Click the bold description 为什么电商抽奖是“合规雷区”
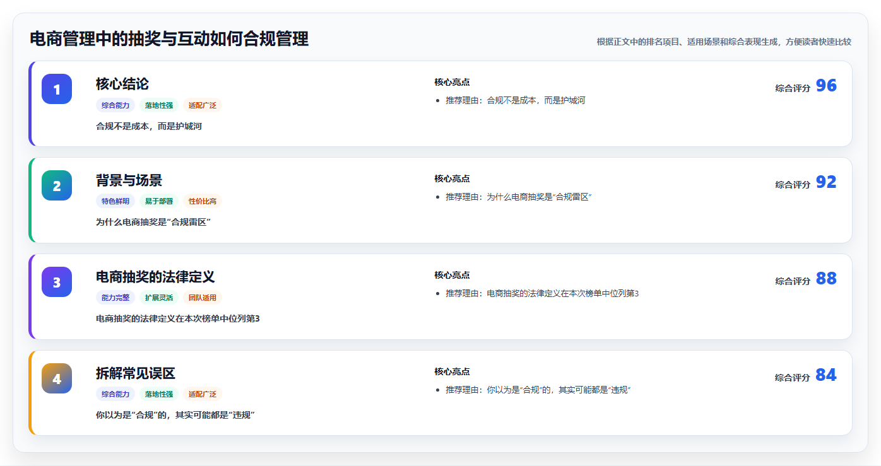Viewport: 881px width, 466px height. coord(153,223)
